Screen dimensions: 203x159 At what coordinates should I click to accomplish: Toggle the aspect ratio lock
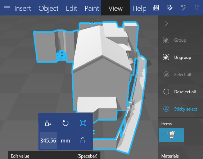[83, 140]
